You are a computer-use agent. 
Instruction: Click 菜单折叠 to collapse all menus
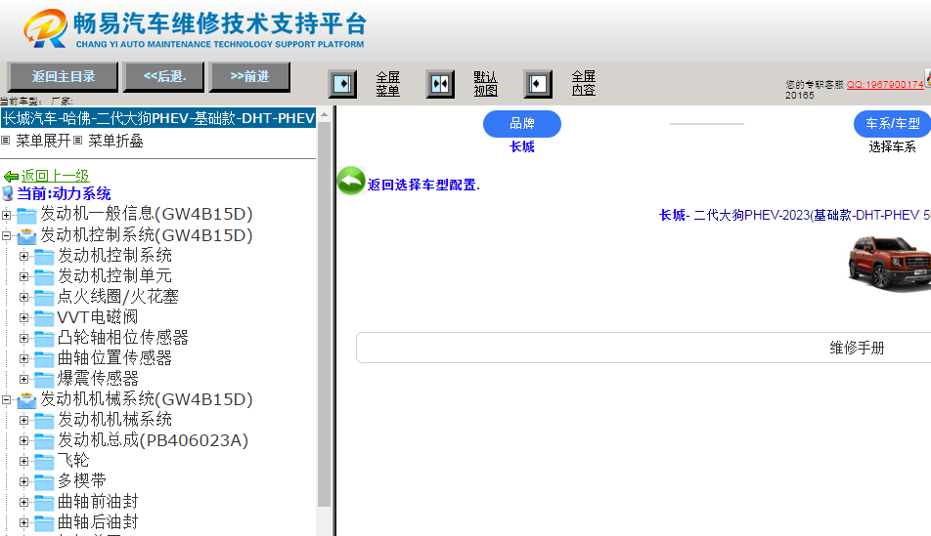[x=115, y=141]
